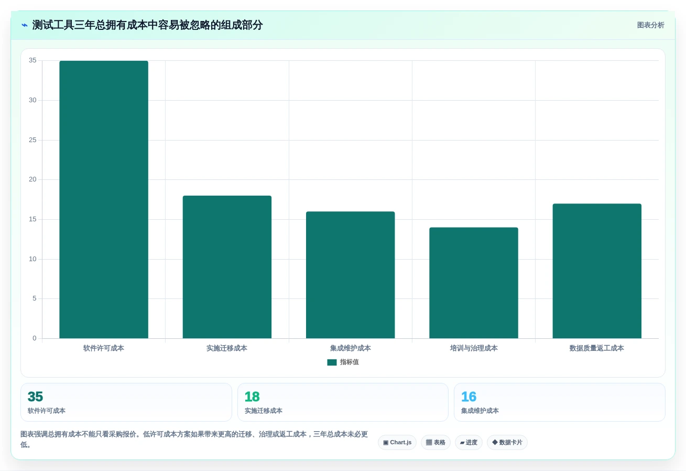This screenshot has height=471, width=686.
Task: Click the 软件许可成本 x-axis label
Action: click(104, 348)
